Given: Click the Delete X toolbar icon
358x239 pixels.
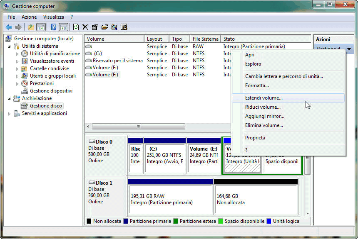Looking at the screenshot, I should 85,27.
